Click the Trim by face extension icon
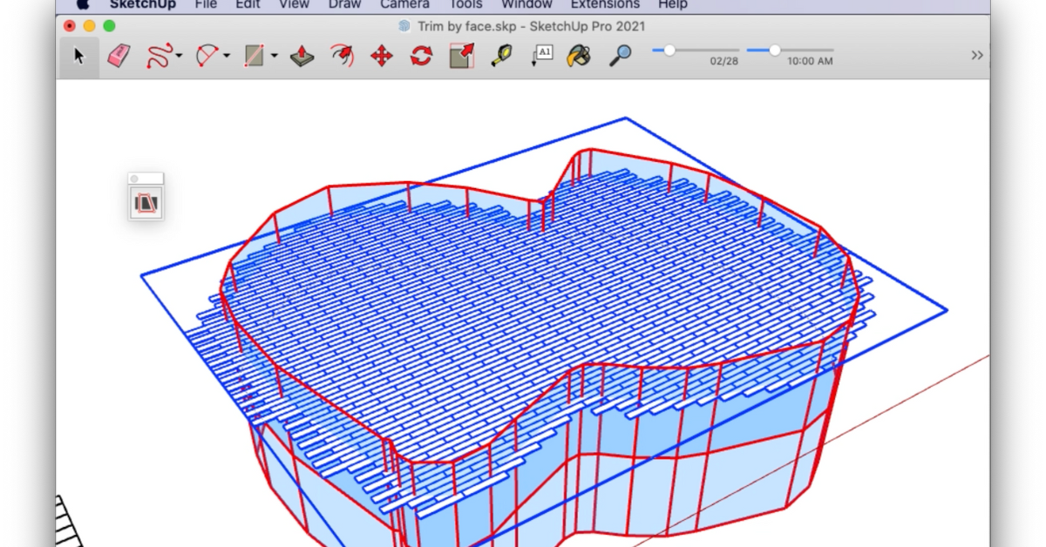1046x547 pixels. [x=146, y=204]
